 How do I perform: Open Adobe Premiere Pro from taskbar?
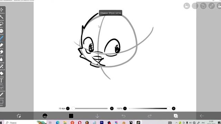pos(102,123)
